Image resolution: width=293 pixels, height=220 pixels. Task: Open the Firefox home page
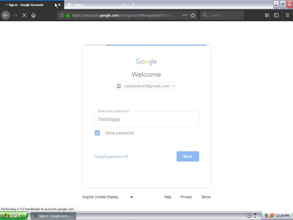(x=33, y=15)
